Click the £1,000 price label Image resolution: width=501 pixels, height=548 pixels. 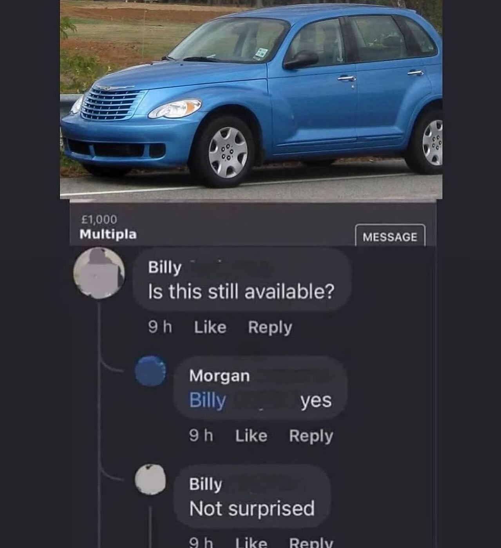(98, 219)
